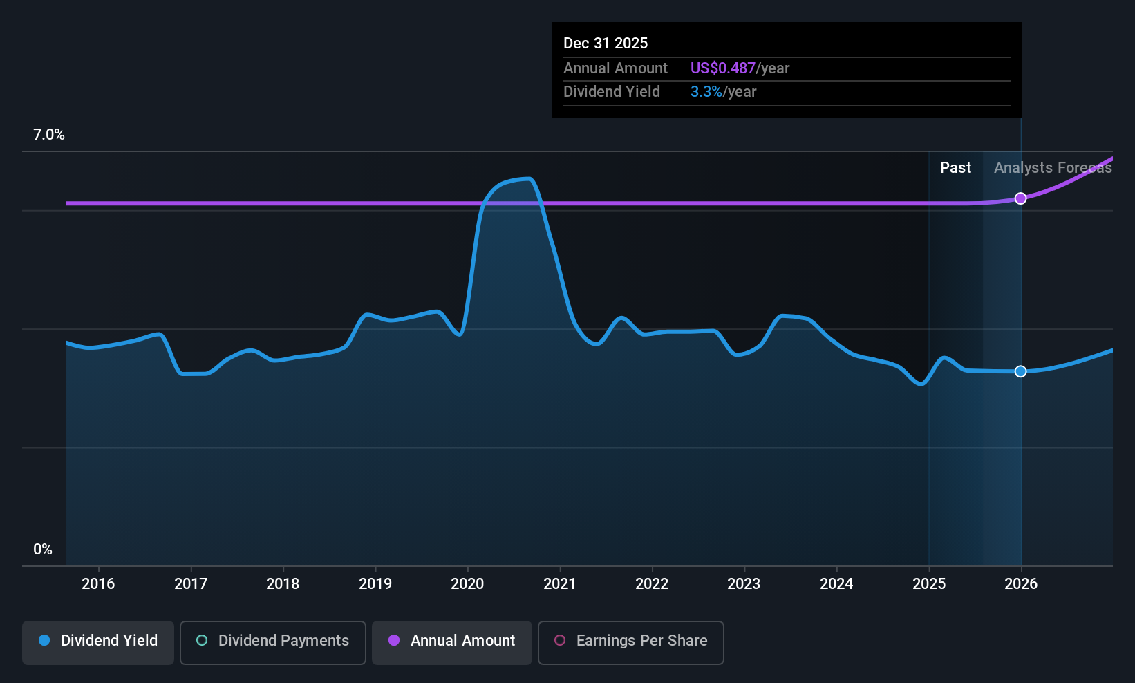
Task: Click the purple data point marker on Annual Amount line
Action: click(1020, 199)
